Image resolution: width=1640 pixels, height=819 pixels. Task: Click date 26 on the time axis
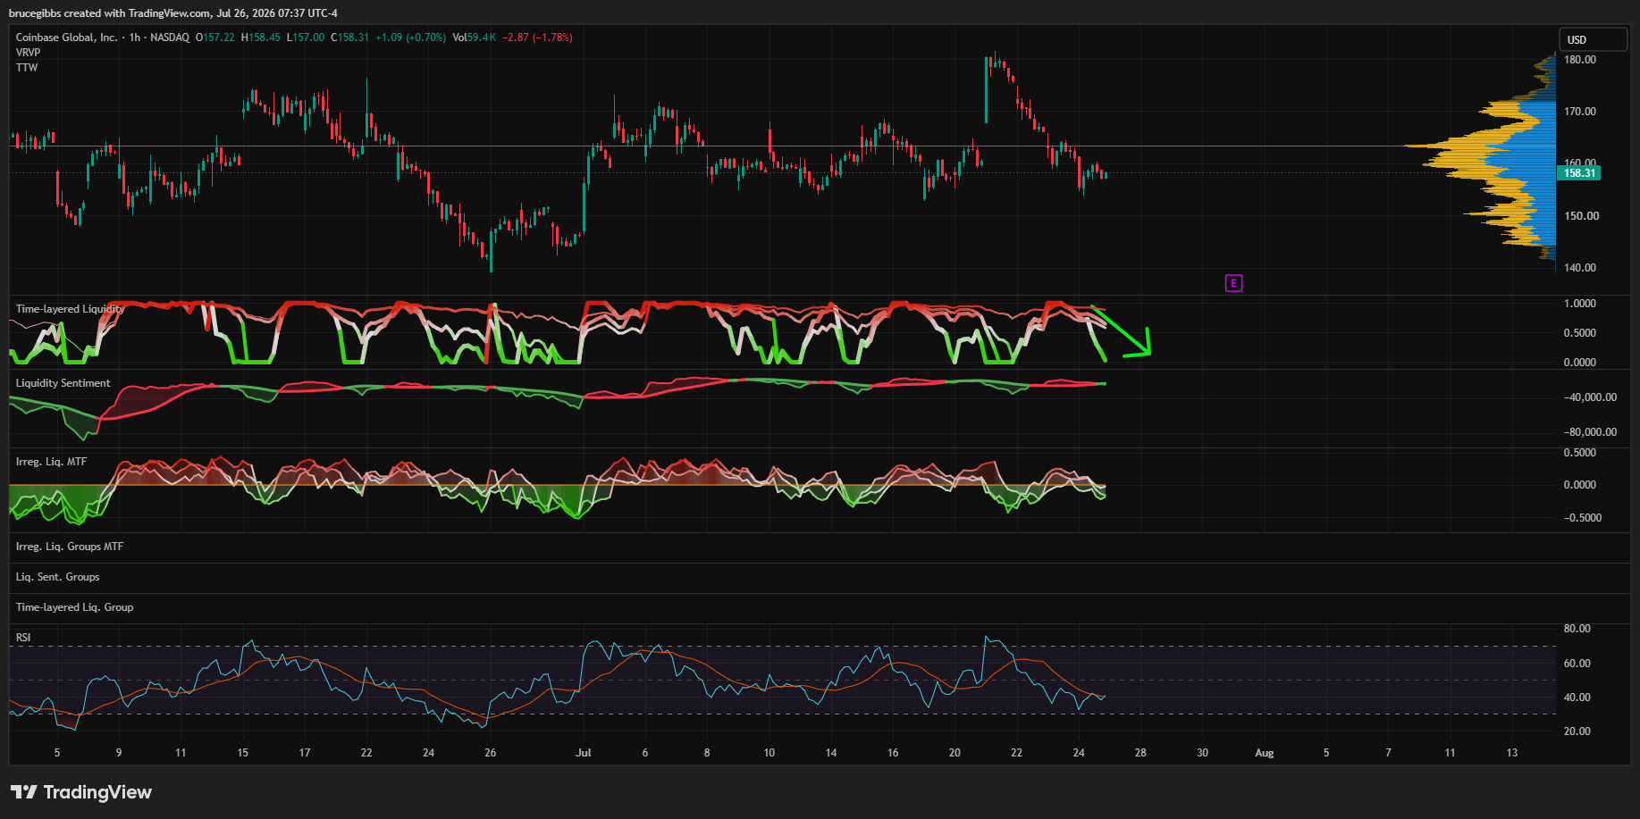click(x=491, y=753)
